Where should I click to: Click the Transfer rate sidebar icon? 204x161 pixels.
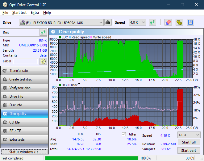pos(5,71)
